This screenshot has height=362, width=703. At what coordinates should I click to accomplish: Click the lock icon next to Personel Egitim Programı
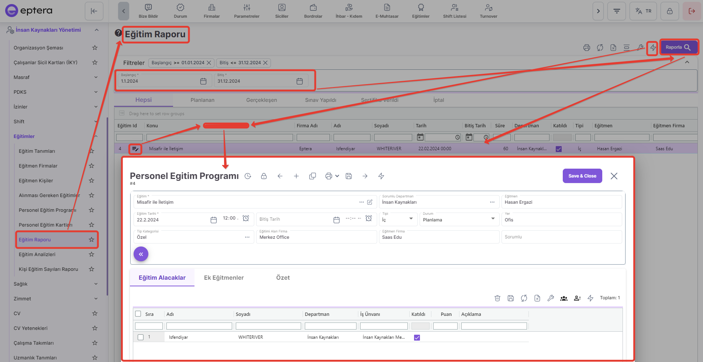coord(263,176)
